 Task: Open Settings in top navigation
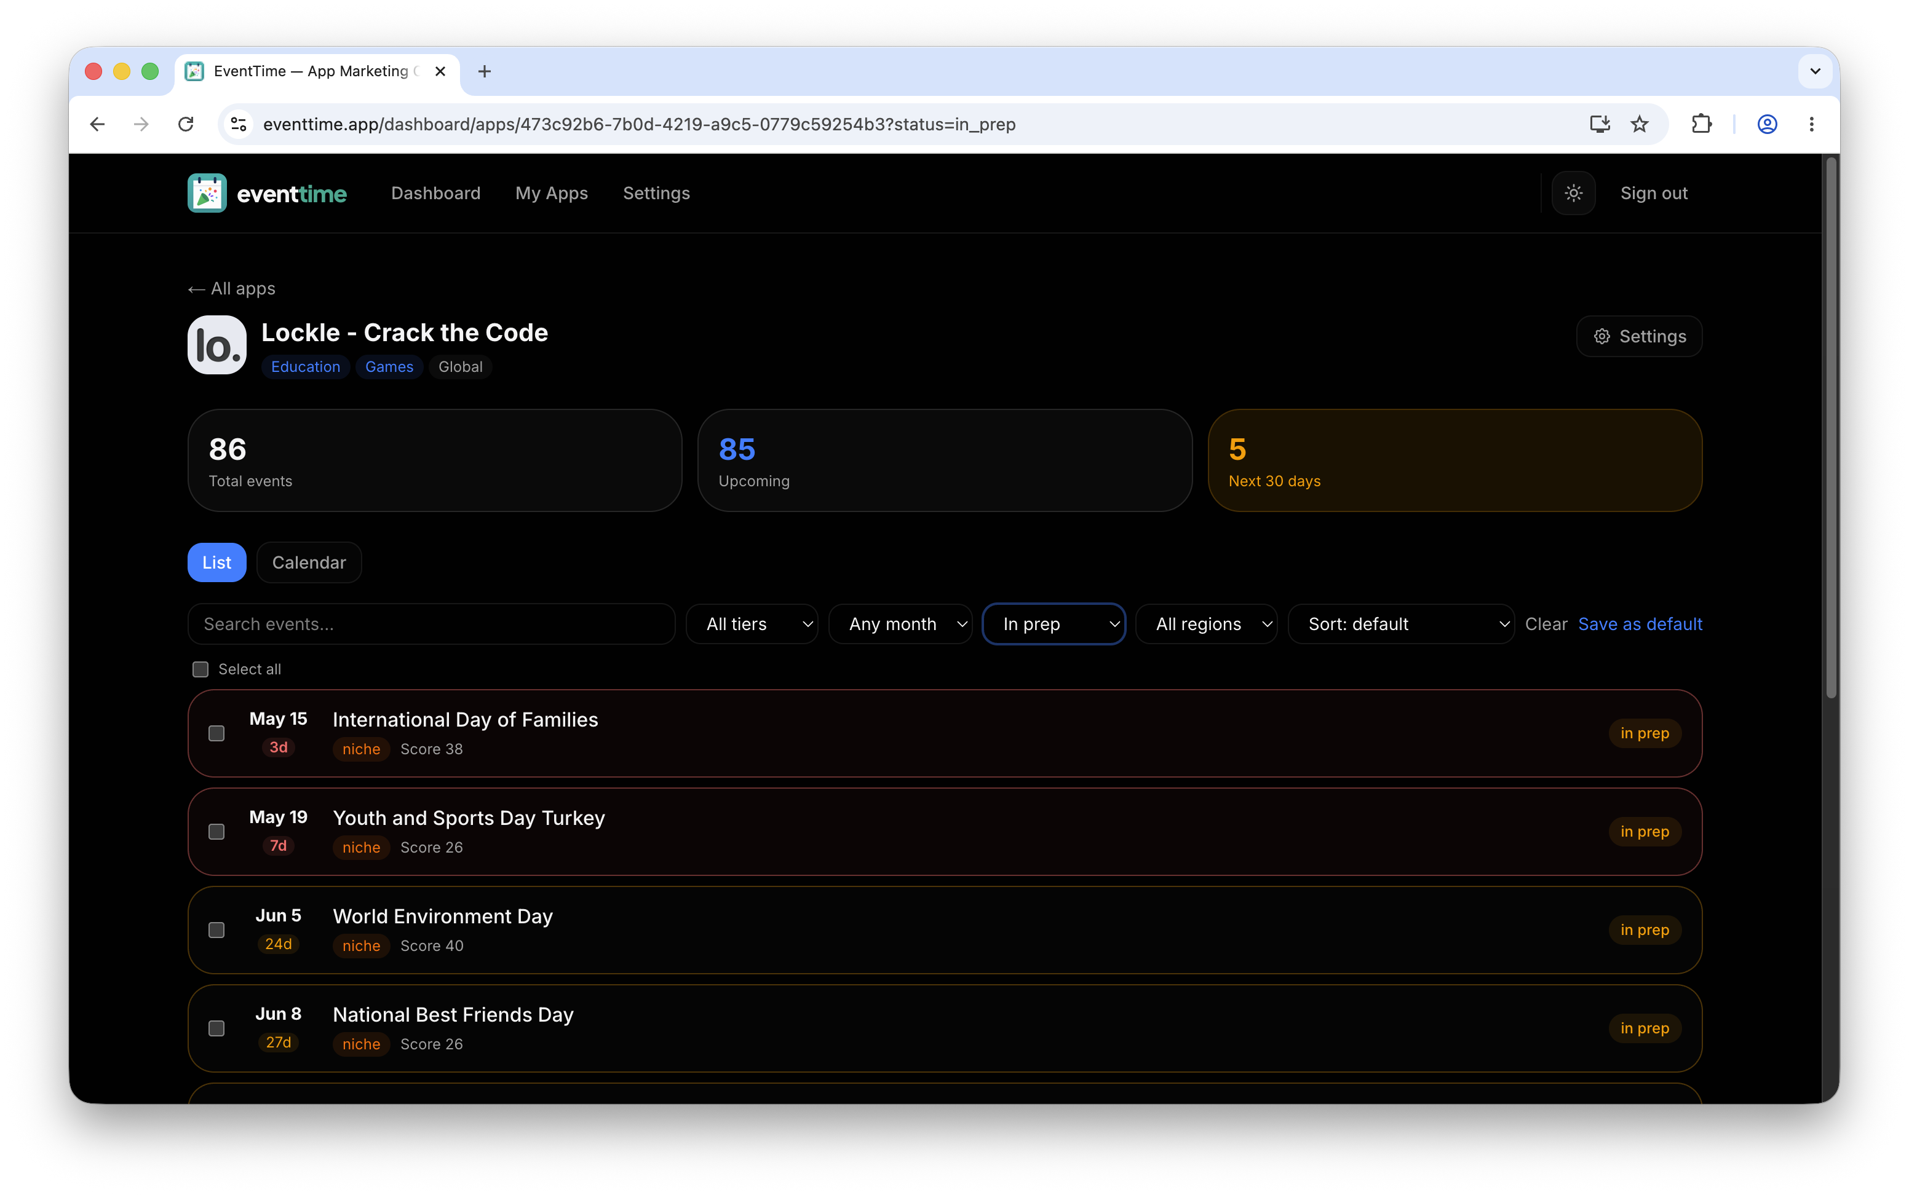coord(656,193)
